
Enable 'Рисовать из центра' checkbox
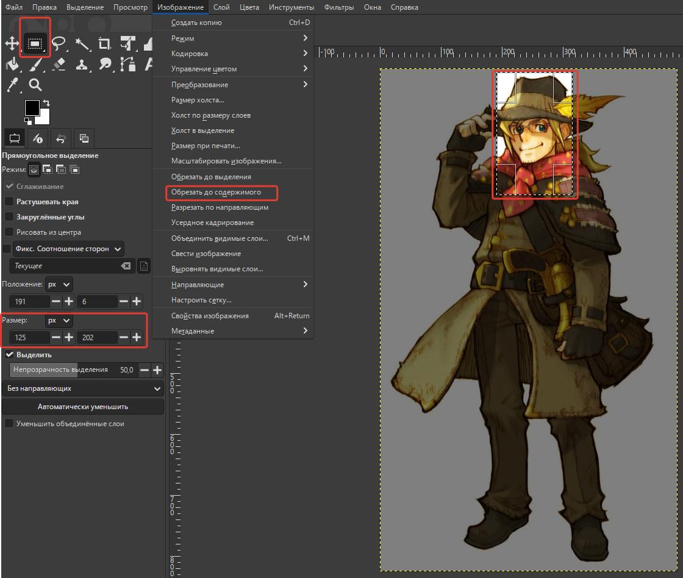(x=9, y=232)
